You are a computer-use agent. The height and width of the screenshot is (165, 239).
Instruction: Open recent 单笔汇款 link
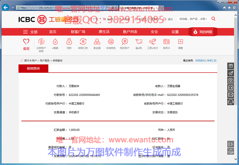(212, 61)
